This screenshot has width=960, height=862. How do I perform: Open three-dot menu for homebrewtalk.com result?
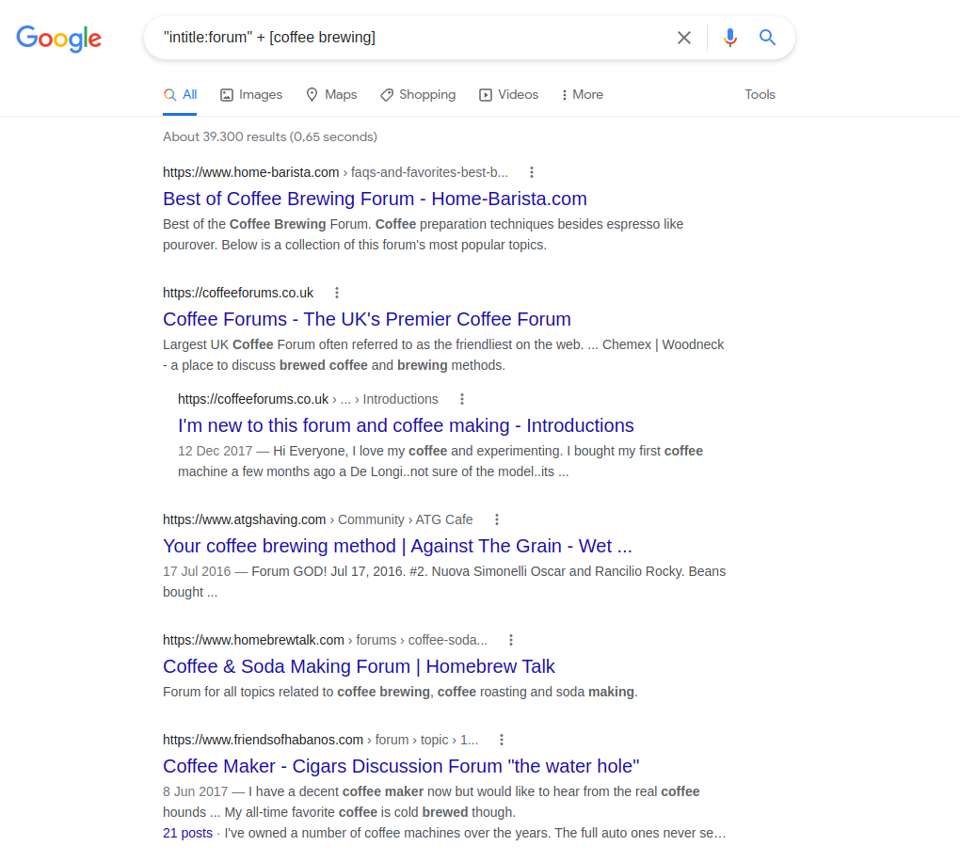[511, 640]
